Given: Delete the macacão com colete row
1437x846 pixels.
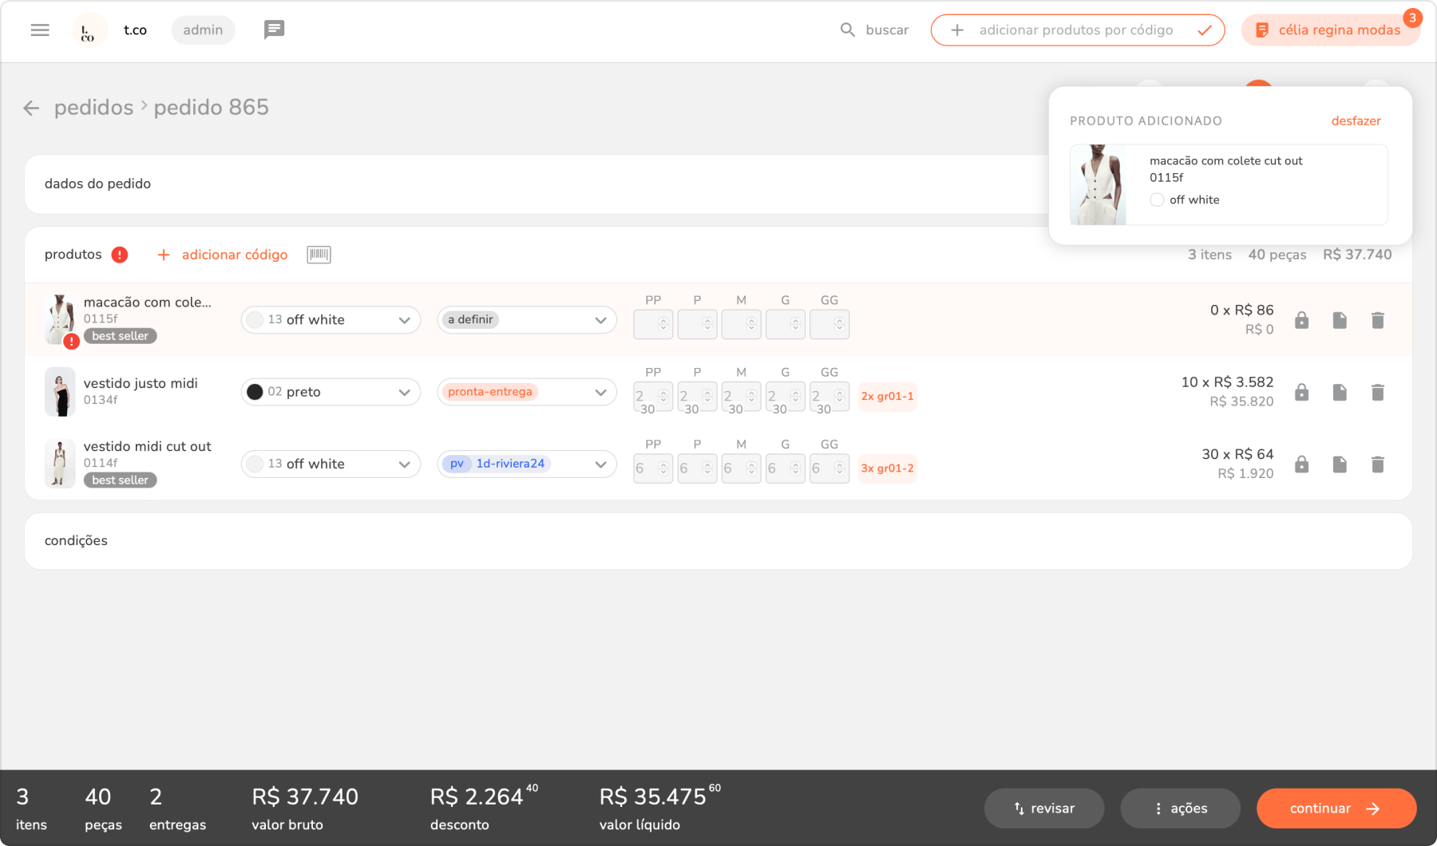Looking at the screenshot, I should coord(1377,321).
